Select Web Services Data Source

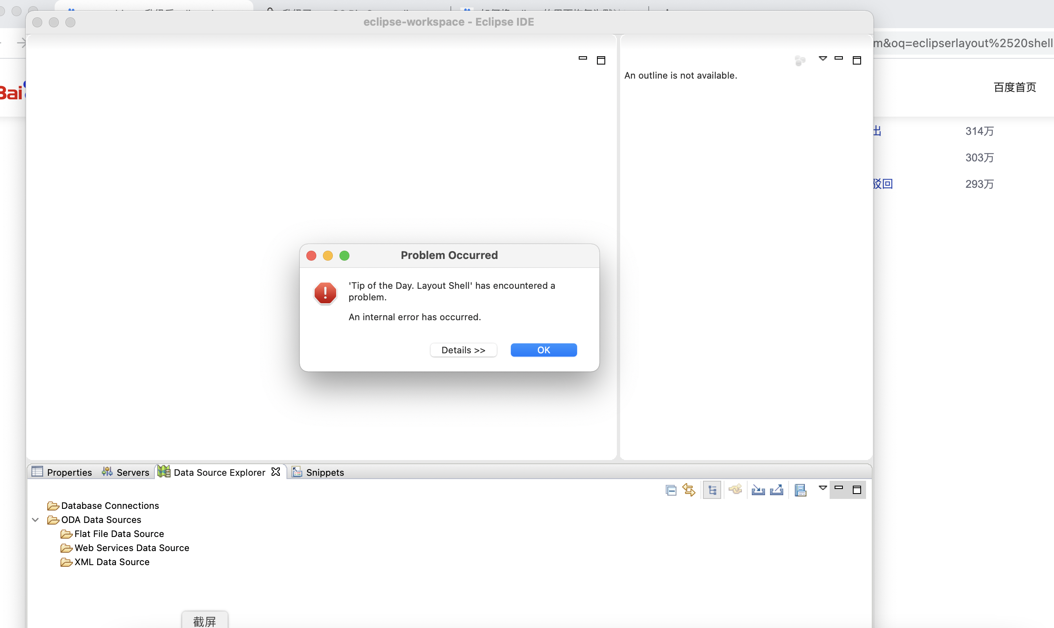tap(125, 548)
